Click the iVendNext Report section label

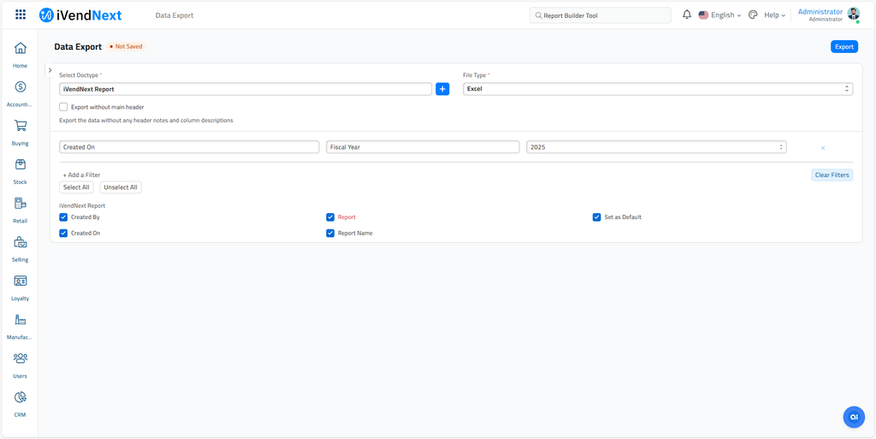click(x=82, y=205)
